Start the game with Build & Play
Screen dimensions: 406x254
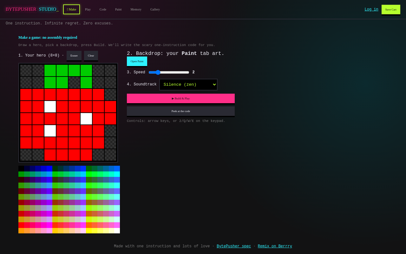pos(181,98)
